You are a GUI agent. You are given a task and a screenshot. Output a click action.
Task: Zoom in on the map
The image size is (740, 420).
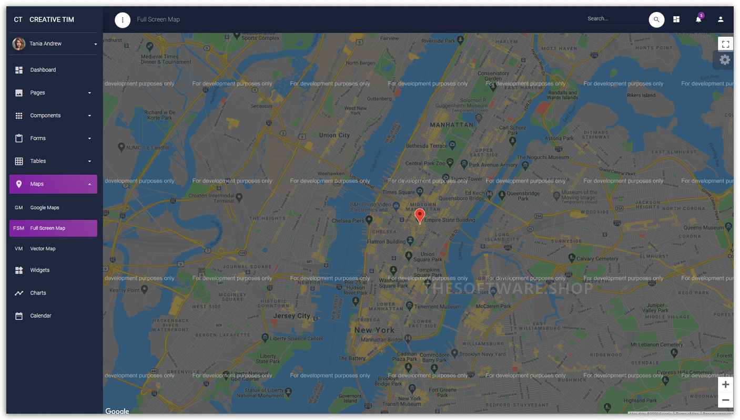pos(725,385)
